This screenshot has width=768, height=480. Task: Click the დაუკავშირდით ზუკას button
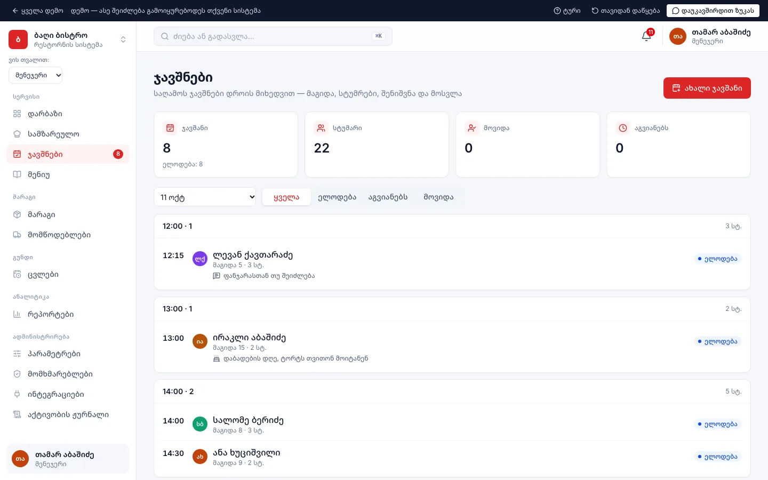pos(713,11)
